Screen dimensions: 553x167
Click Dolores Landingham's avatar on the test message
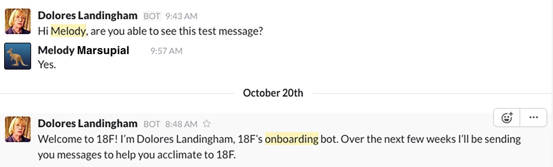click(18, 21)
